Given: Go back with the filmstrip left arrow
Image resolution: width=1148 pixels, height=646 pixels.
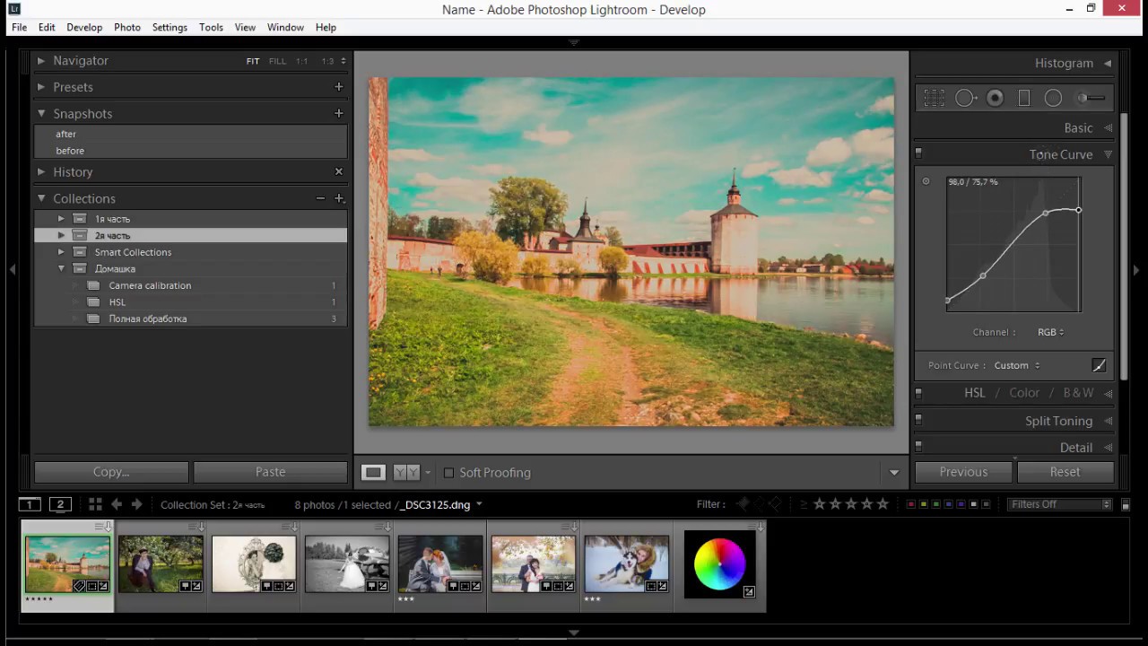Looking at the screenshot, I should coord(117,504).
